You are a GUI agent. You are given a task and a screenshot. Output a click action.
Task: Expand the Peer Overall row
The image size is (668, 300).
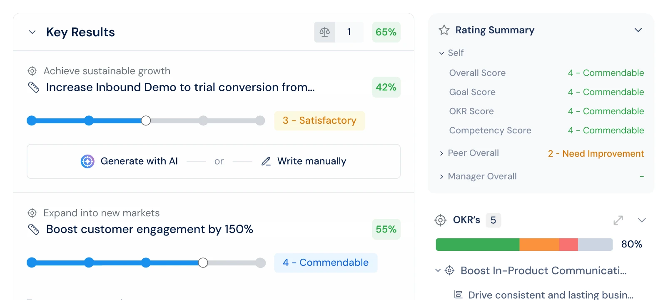pyautogui.click(x=441, y=153)
